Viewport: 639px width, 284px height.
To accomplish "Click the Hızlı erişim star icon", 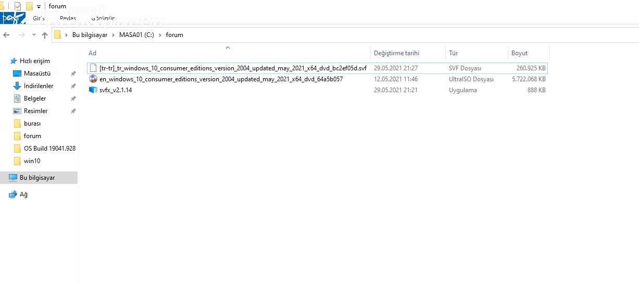I will click(x=14, y=61).
